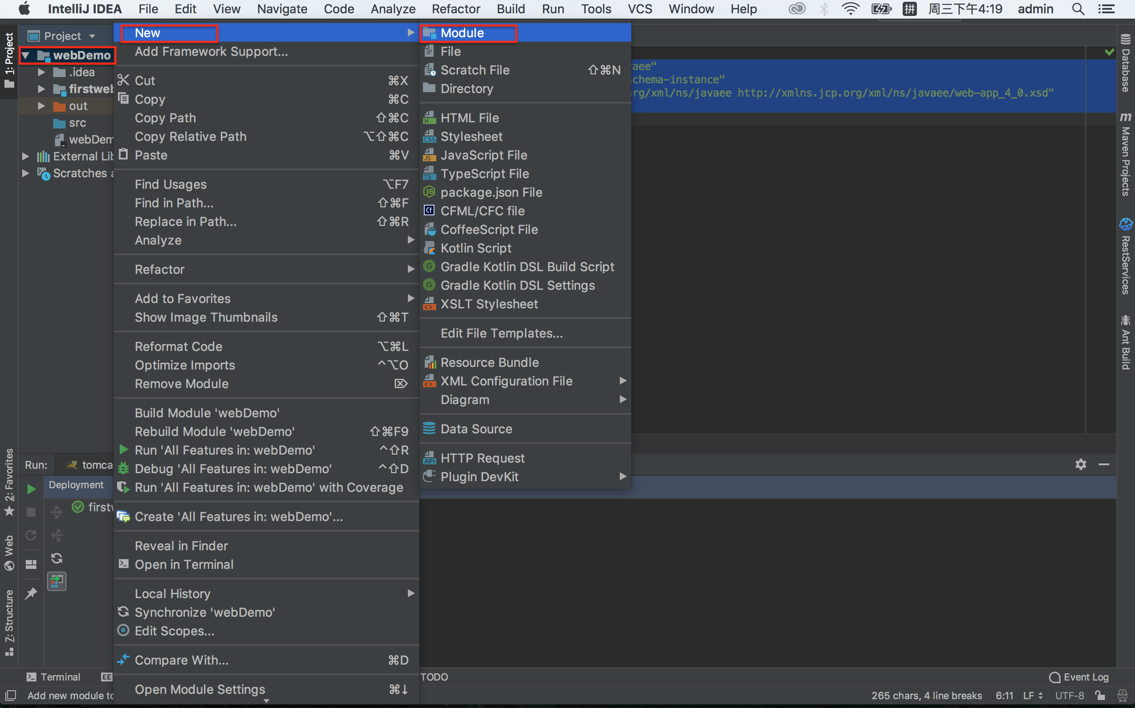Click the pin tab icon in Run panel
This screenshot has height=708, width=1135.
[x=31, y=593]
